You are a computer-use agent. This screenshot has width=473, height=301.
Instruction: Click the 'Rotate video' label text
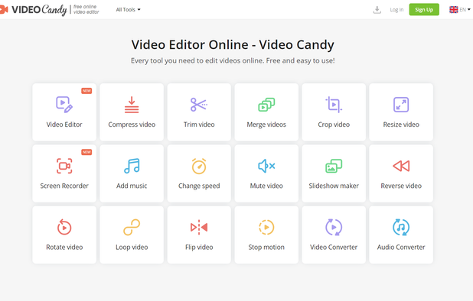[x=64, y=247]
